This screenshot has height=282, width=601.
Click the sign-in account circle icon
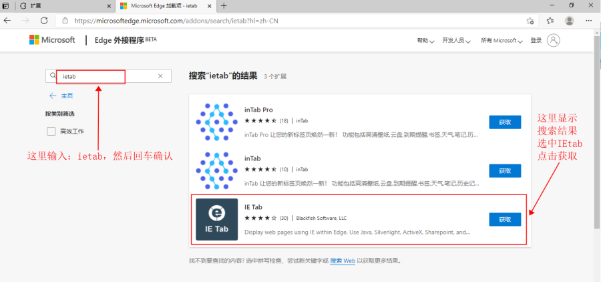[x=554, y=40]
